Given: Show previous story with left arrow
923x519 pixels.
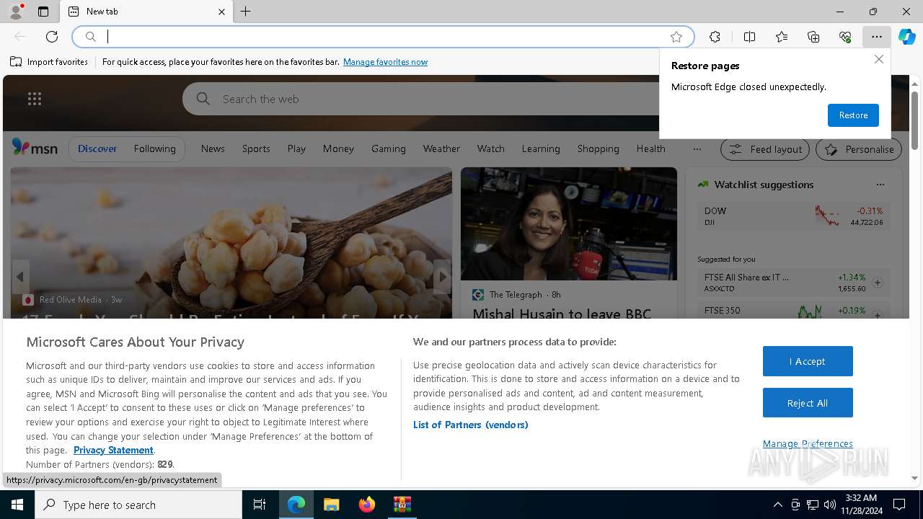Looking at the screenshot, I should (x=20, y=277).
